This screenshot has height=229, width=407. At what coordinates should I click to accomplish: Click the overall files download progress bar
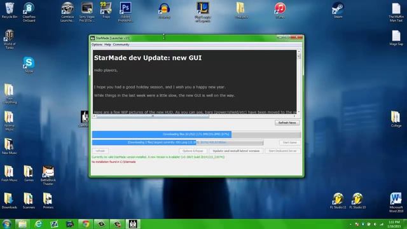(197, 134)
